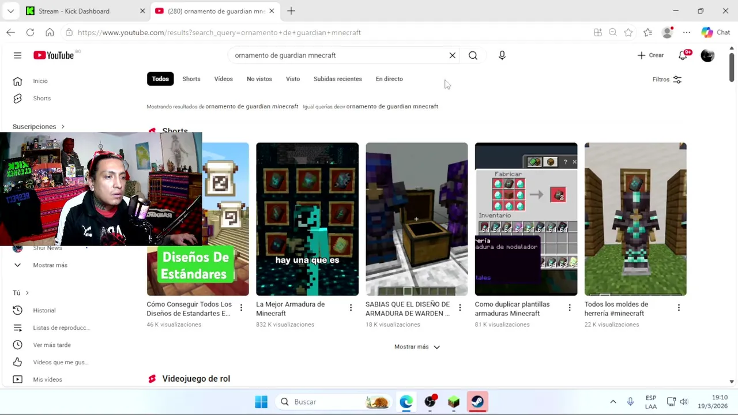Image resolution: width=738 pixels, height=415 pixels.
Task: Expand Mostrar más under Shorts shelf
Action: [x=417, y=347]
